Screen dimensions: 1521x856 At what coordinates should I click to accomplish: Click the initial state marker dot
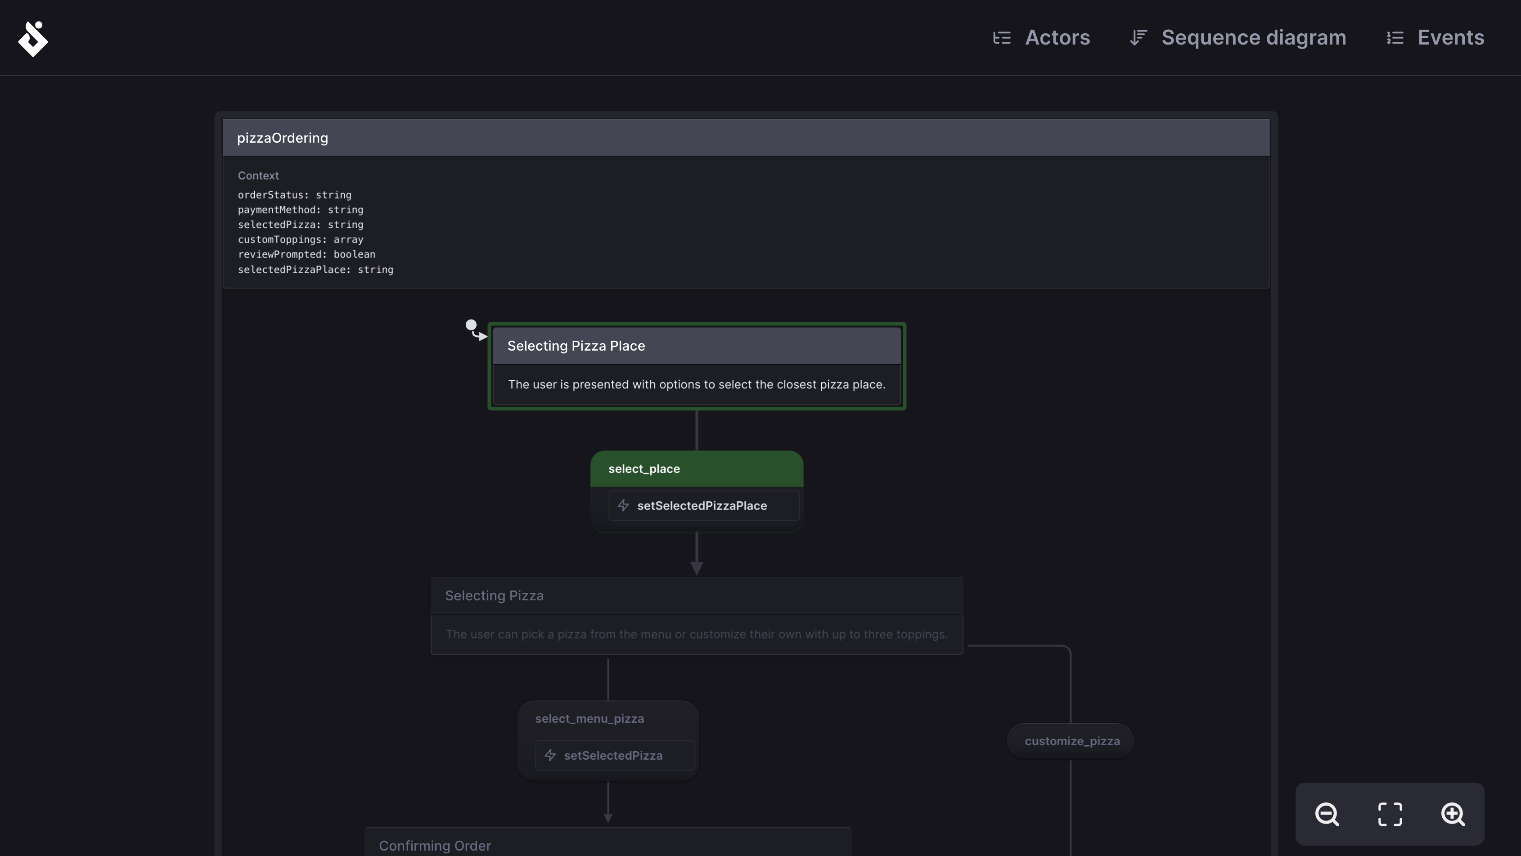pos(471,326)
